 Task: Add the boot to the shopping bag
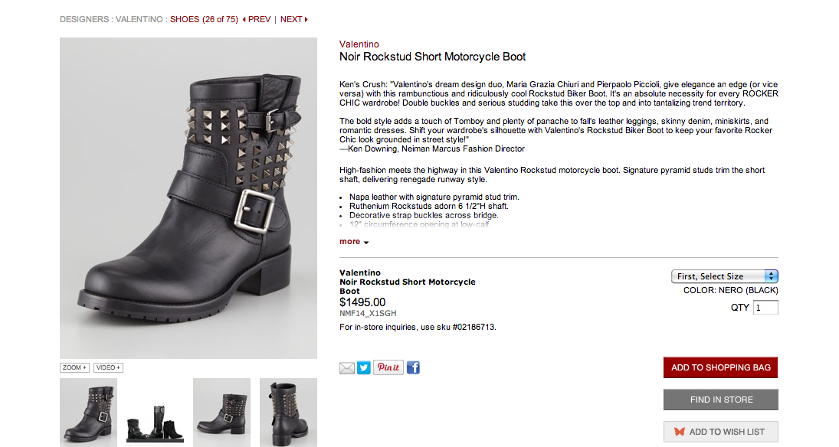pyautogui.click(x=721, y=367)
